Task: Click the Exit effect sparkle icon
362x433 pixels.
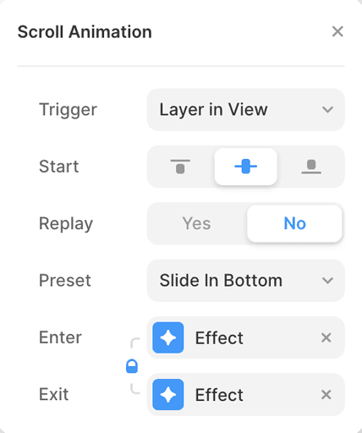Action: 168,394
